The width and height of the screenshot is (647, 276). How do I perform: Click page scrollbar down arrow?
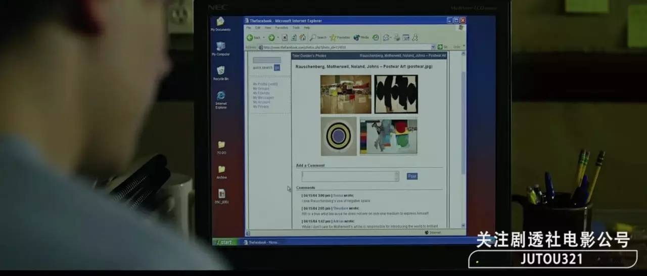tap(464, 225)
